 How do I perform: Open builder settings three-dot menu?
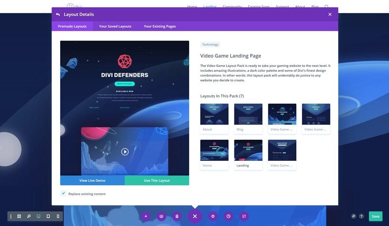coord(11,216)
